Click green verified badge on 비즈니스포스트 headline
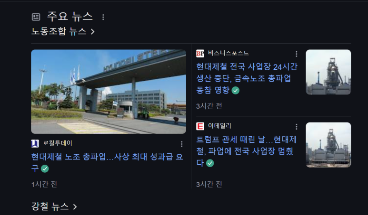Screen dimensions: 368x215 [235, 90]
